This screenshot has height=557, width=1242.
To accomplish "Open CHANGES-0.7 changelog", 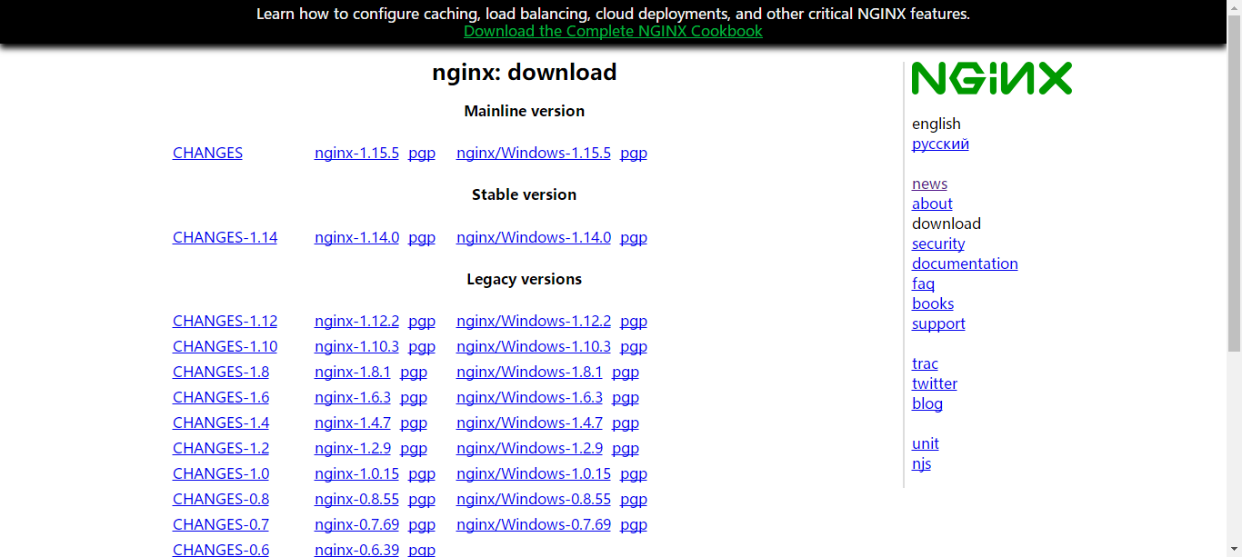I will coord(221,524).
